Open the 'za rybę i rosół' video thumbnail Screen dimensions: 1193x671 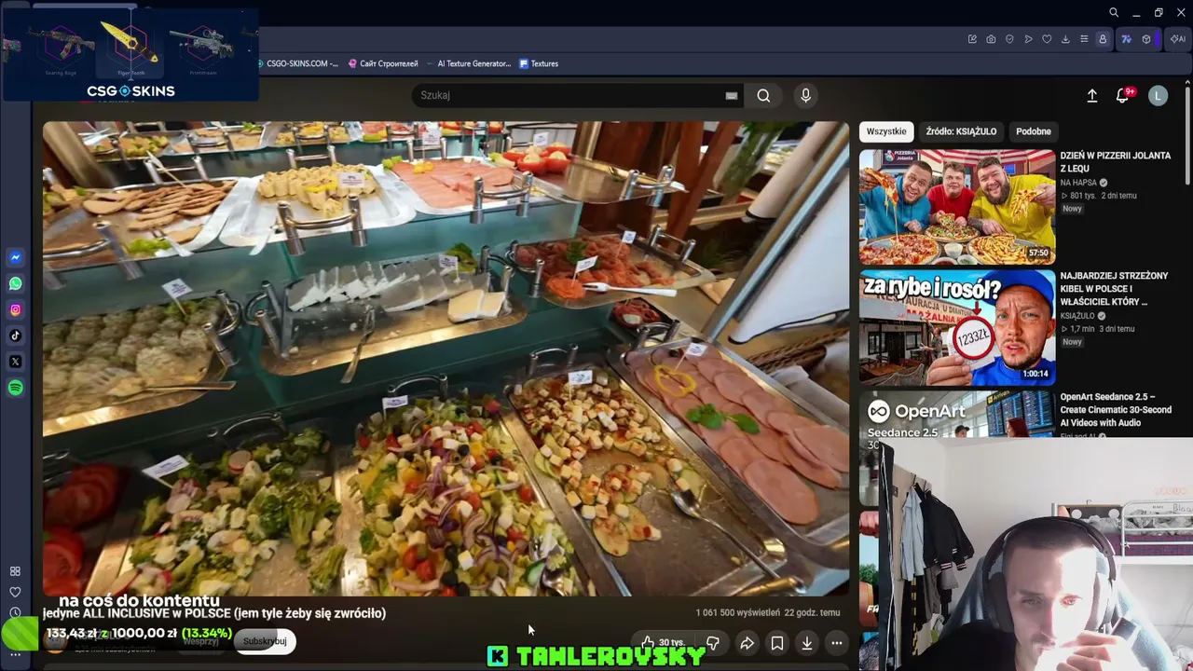point(957,327)
